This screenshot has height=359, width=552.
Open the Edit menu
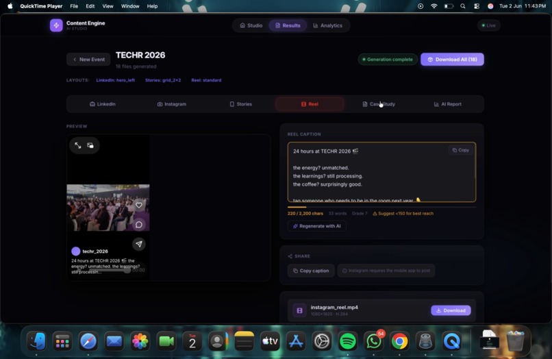coord(90,6)
